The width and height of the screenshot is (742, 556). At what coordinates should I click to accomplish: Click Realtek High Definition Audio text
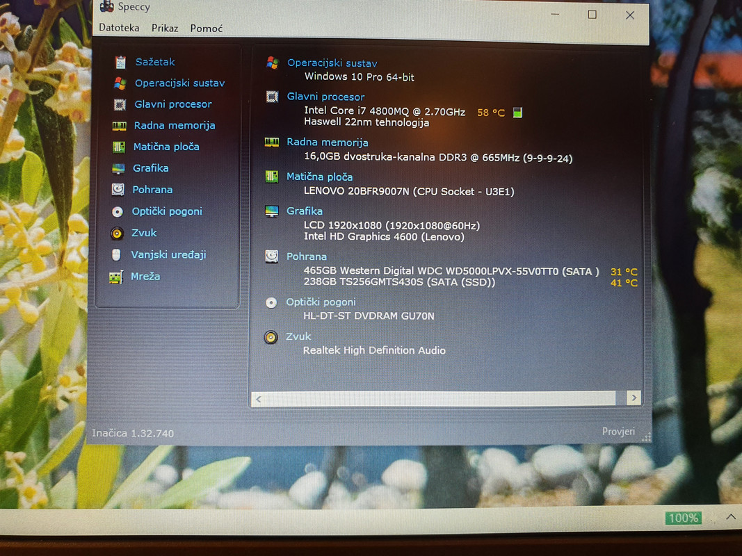pyautogui.click(x=374, y=350)
